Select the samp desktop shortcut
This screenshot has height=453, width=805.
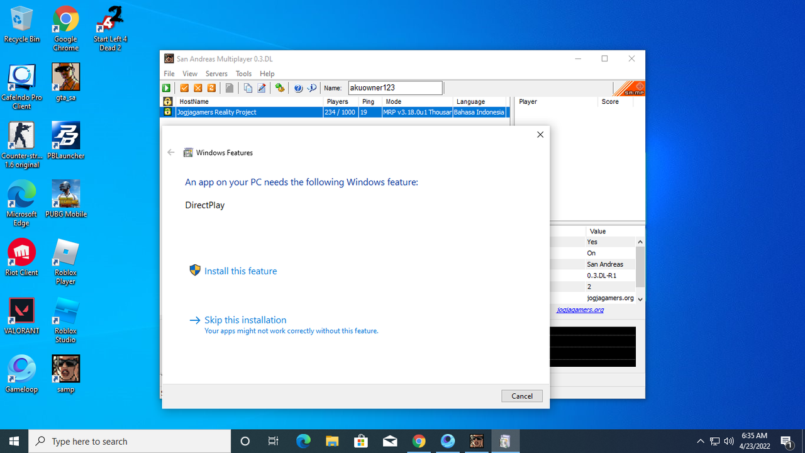pyautogui.click(x=65, y=375)
